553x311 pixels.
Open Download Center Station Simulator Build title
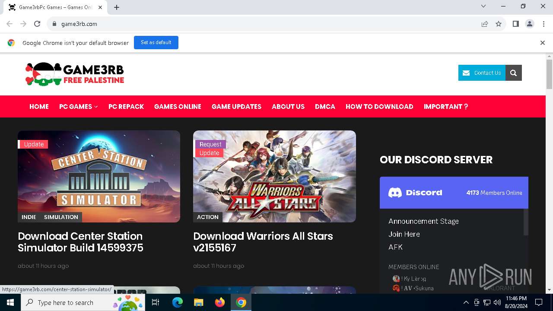(x=80, y=242)
